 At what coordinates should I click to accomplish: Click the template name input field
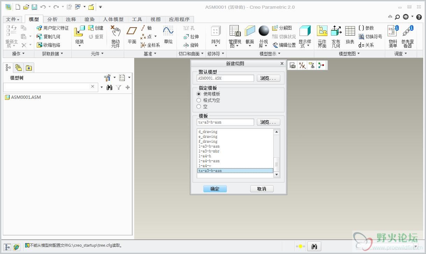click(225, 122)
